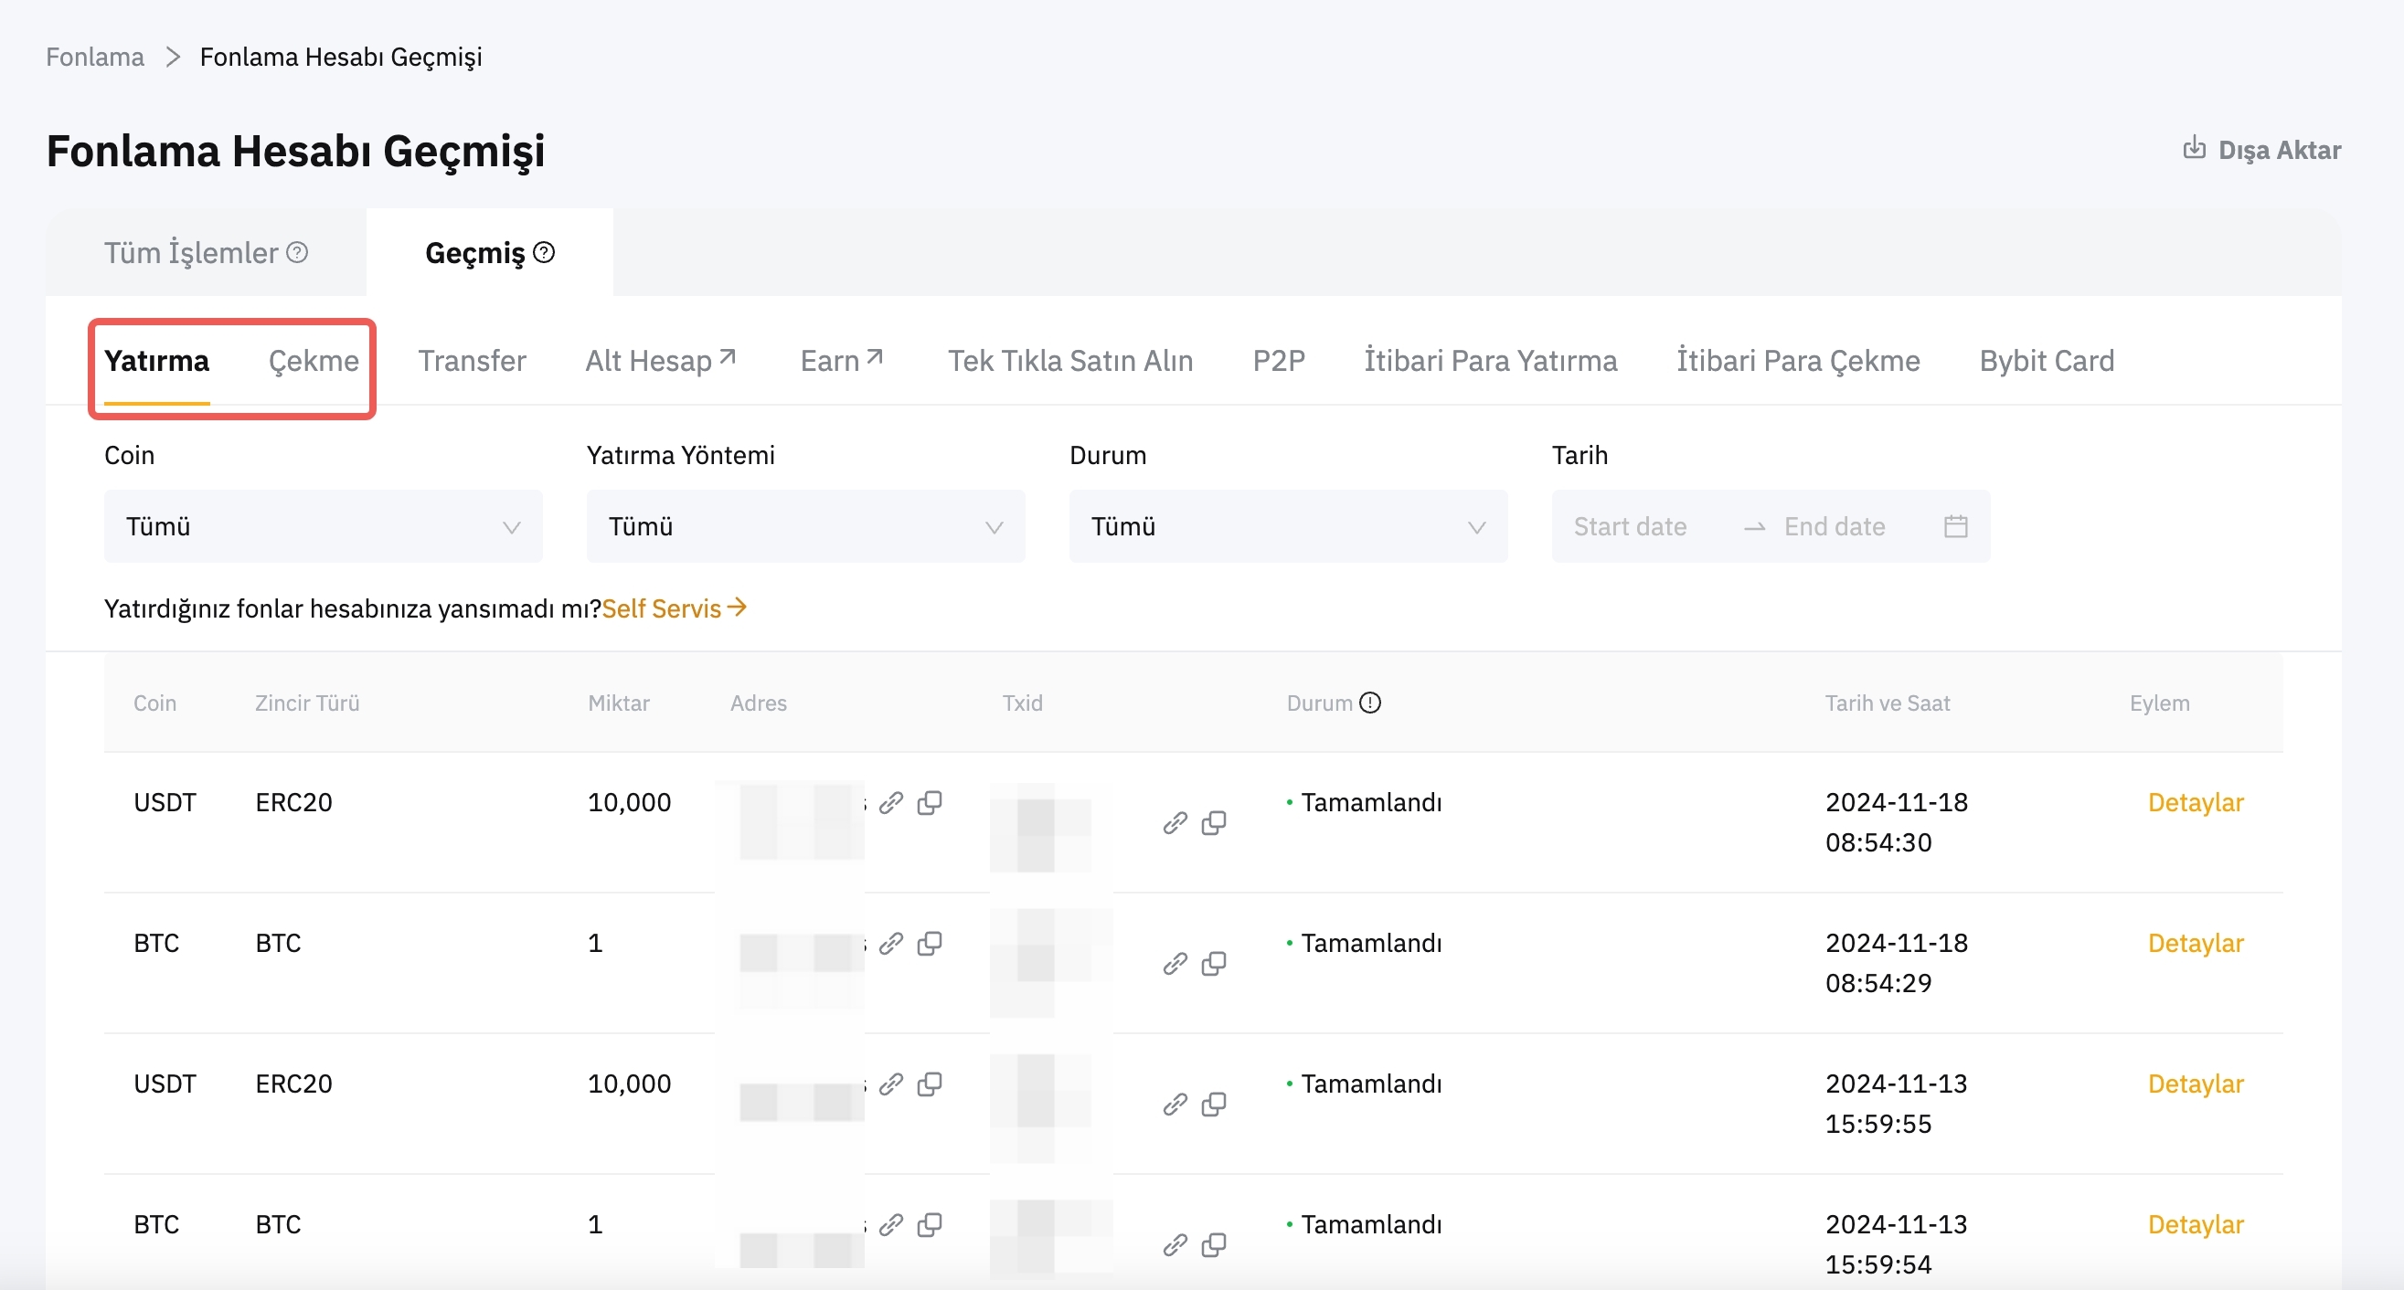Open address link icon in first USDT row
2404x1290 pixels.
tap(891, 802)
